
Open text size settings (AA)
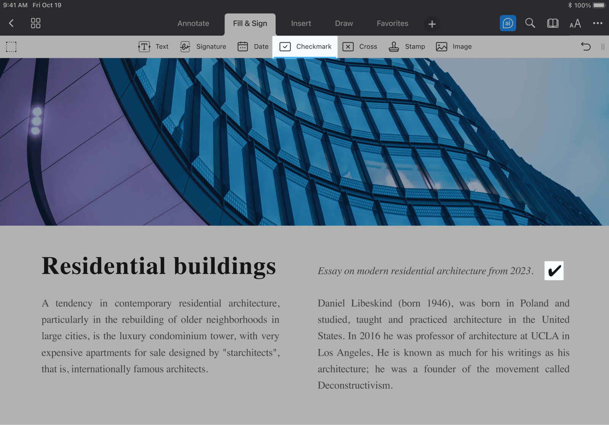(x=575, y=24)
